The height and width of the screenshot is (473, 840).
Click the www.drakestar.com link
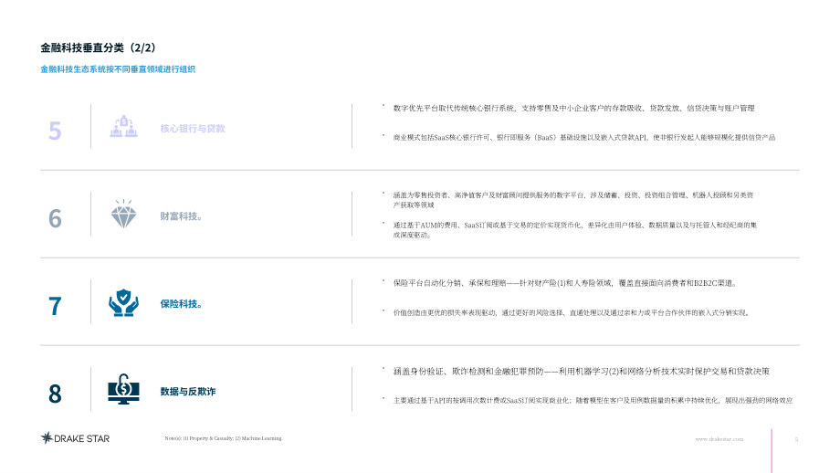[x=719, y=439]
